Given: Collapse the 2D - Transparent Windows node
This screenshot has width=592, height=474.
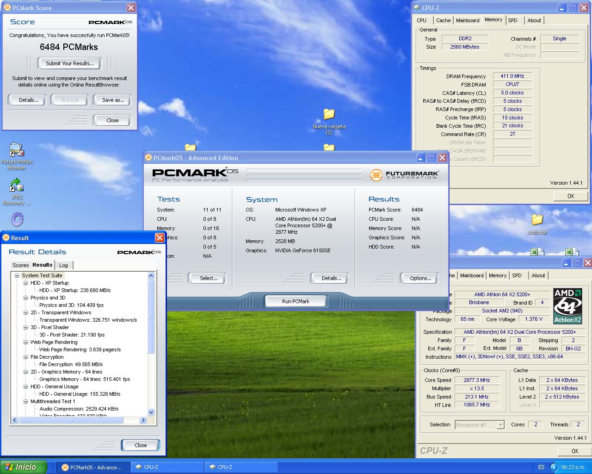Looking at the screenshot, I should [26, 312].
